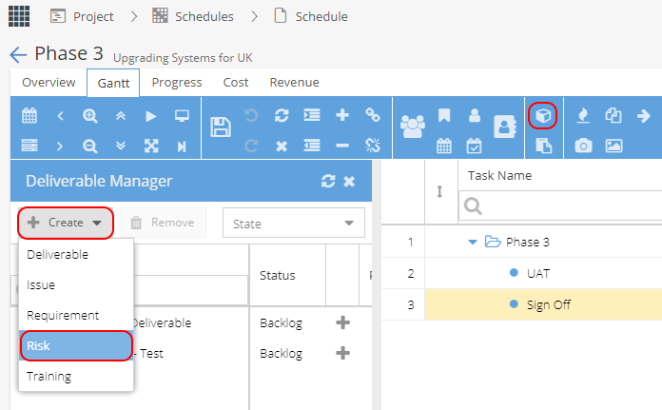Click the zoom in magnifier icon
662x410 pixels.
pos(90,116)
